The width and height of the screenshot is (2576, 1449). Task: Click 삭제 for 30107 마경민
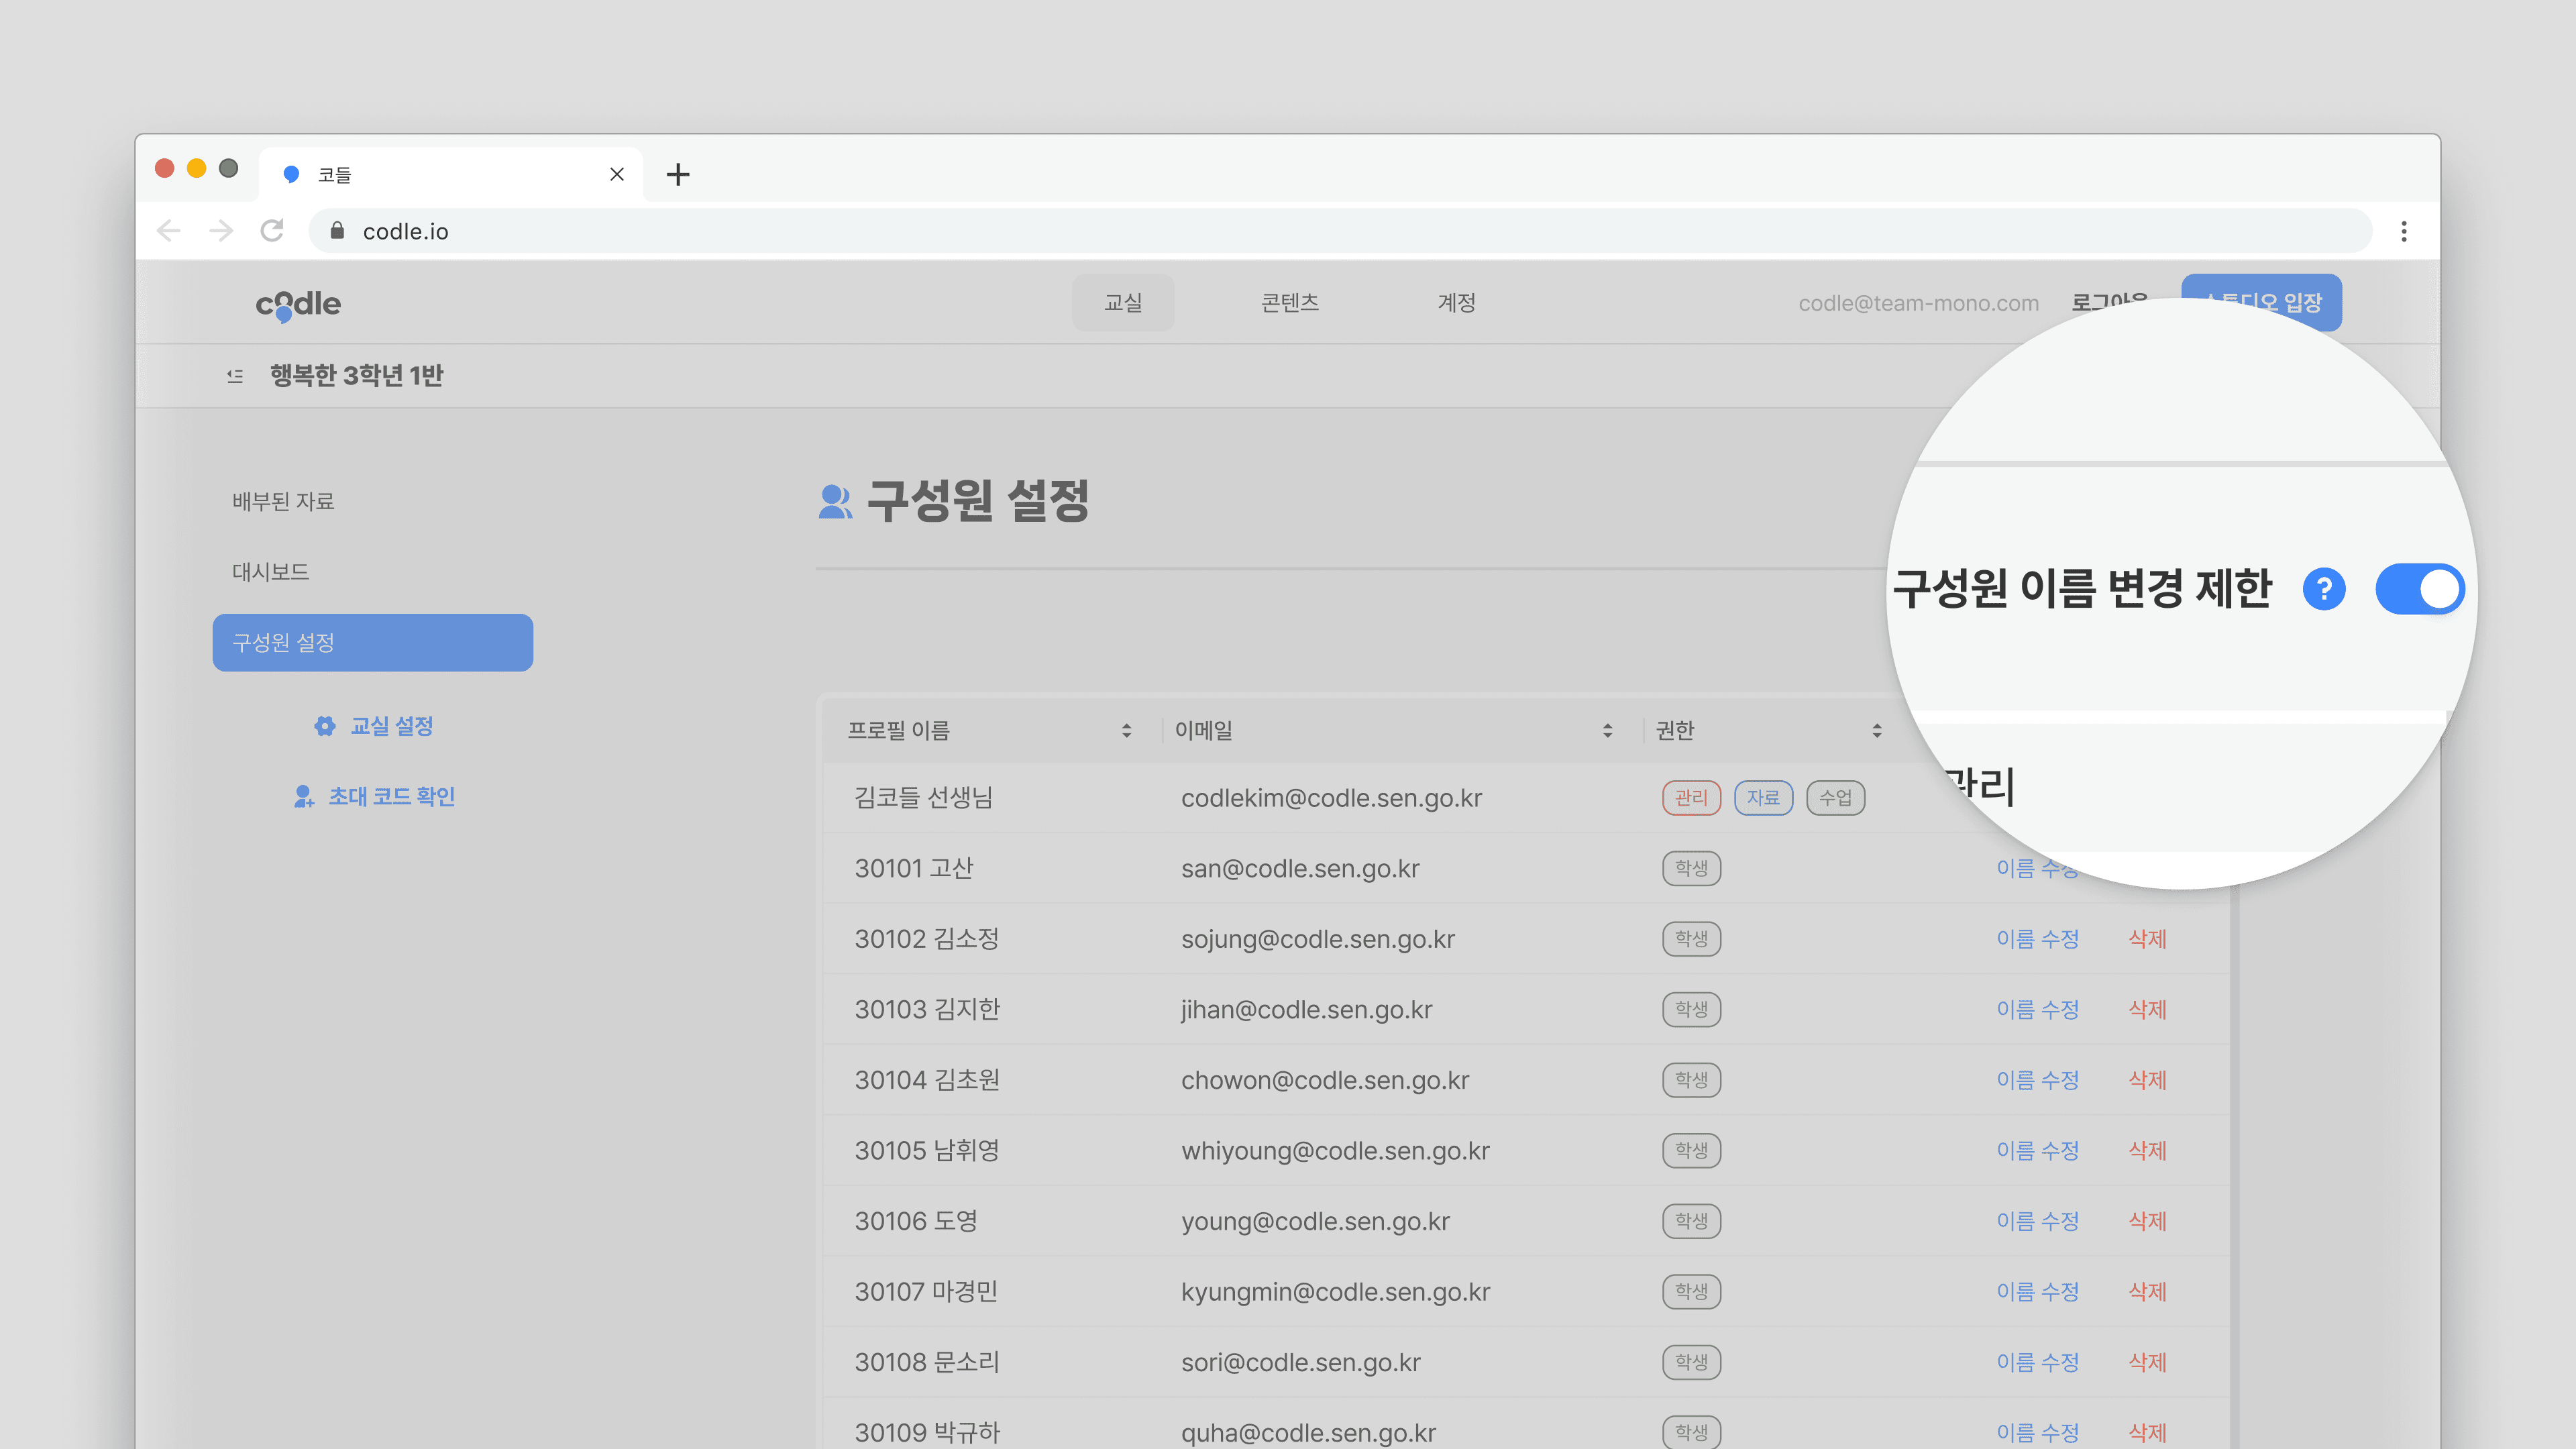coord(2147,1291)
